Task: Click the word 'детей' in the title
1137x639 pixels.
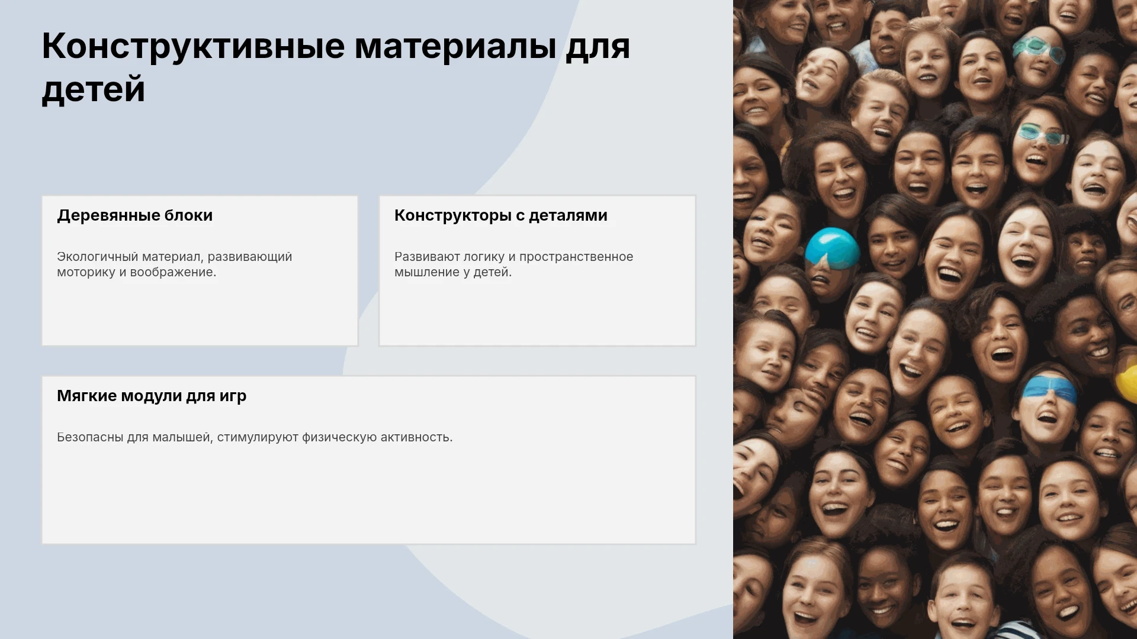Action: click(x=93, y=89)
